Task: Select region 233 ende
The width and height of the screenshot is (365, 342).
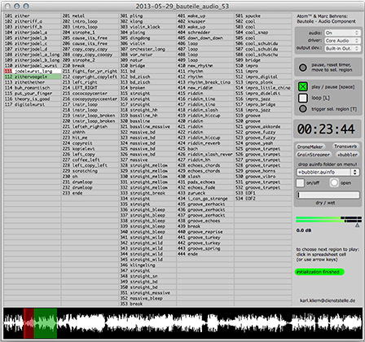Action: click(90, 193)
